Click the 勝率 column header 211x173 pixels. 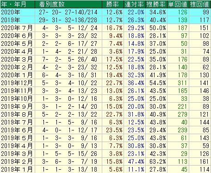click(x=112, y=4)
